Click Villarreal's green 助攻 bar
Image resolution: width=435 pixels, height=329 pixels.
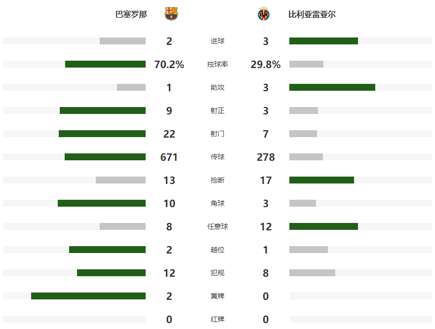(x=332, y=87)
